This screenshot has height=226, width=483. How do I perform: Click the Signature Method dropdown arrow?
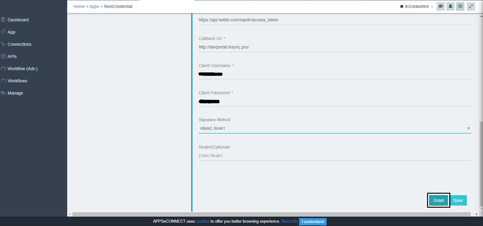point(468,128)
